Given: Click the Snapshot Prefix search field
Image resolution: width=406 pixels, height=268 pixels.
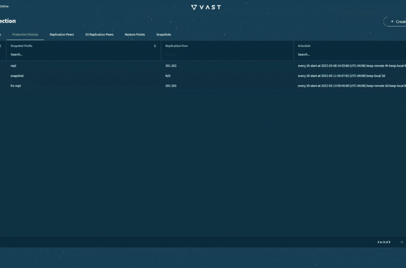Looking at the screenshot, I should click(x=83, y=55).
